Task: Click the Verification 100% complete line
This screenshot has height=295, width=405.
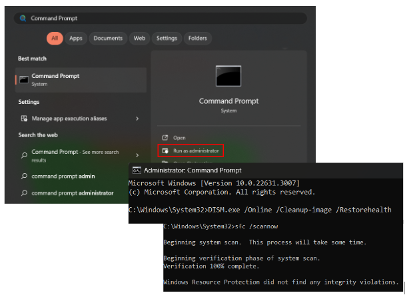Action: [211, 266]
